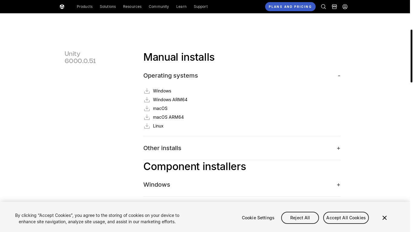Download the Windows installer link
Viewport: 413px width, 232px height.
(x=162, y=91)
